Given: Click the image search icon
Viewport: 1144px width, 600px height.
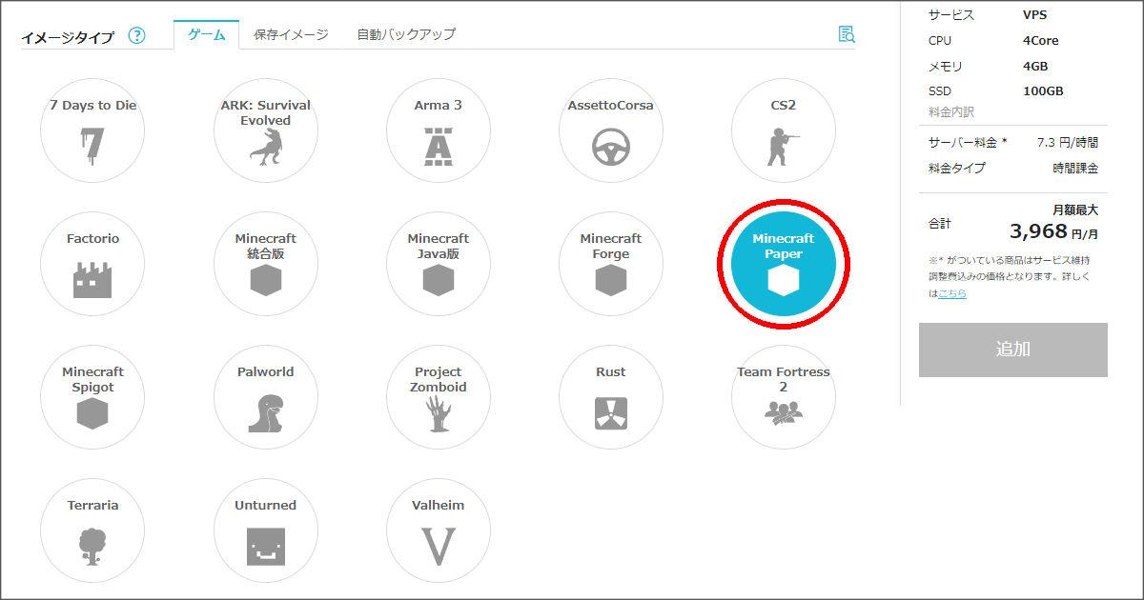Looking at the screenshot, I should point(847,34).
